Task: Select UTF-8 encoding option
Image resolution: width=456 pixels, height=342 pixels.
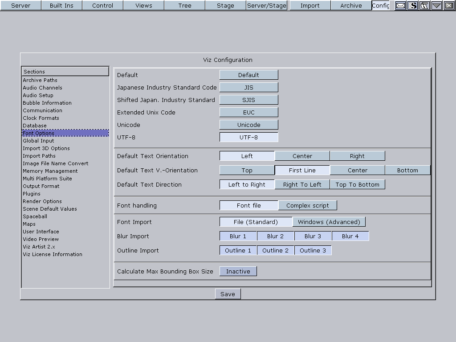Action: pos(248,137)
